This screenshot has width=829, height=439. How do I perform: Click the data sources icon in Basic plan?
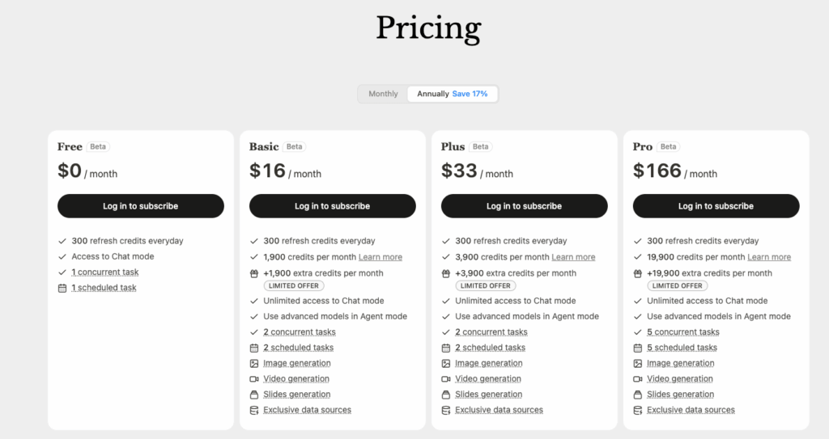254,410
